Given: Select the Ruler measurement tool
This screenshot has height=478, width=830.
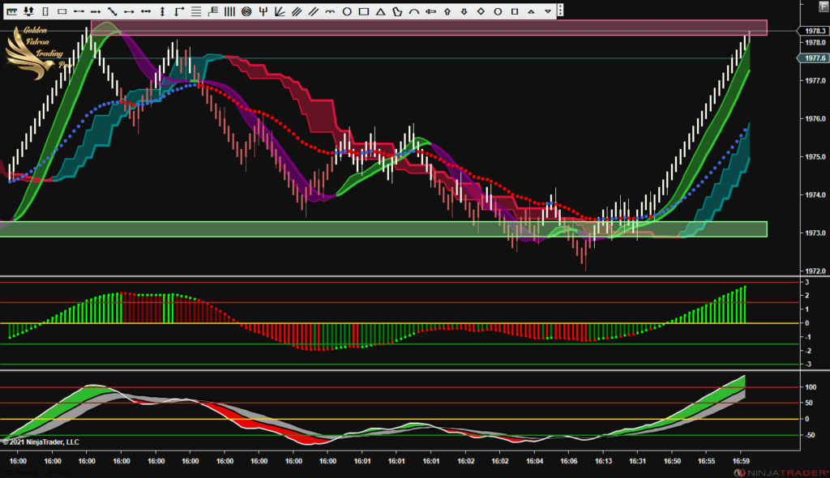Looking at the screenshot, I should (x=12, y=10).
